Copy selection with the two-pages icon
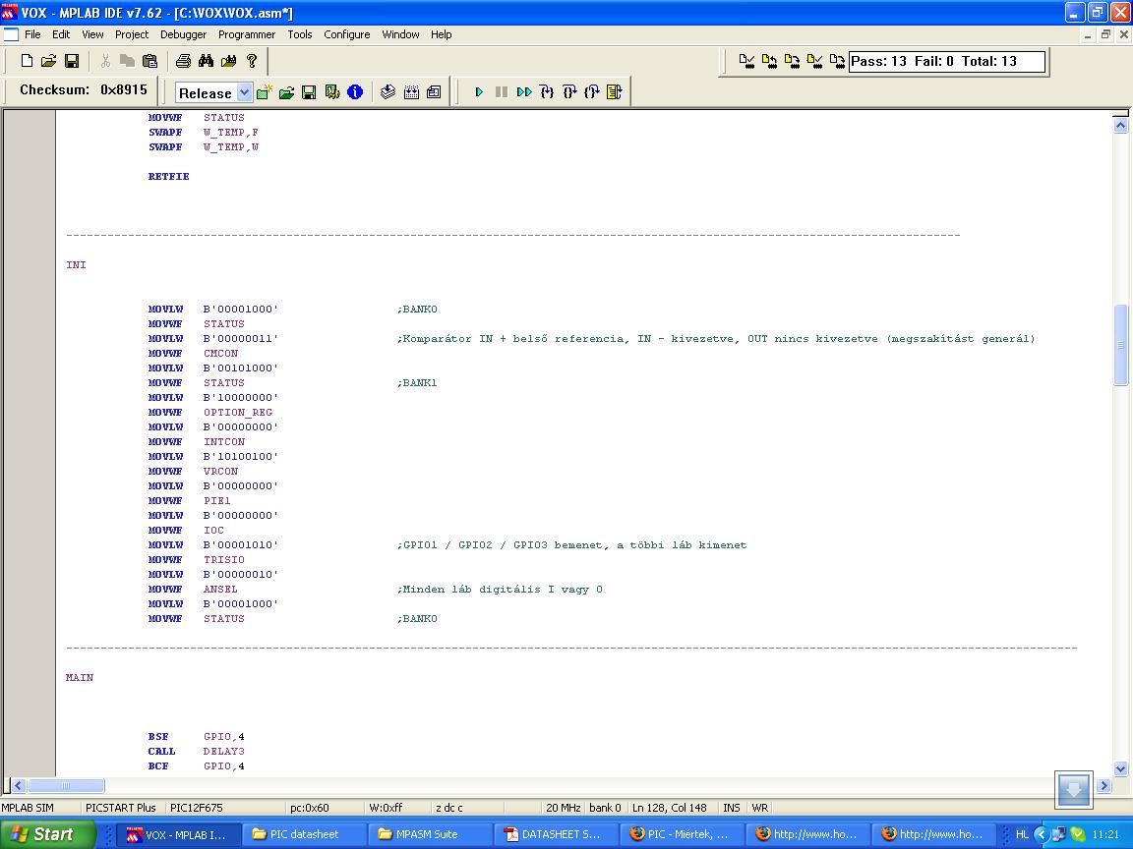The image size is (1133, 849). pyautogui.click(x=127, y=61)
